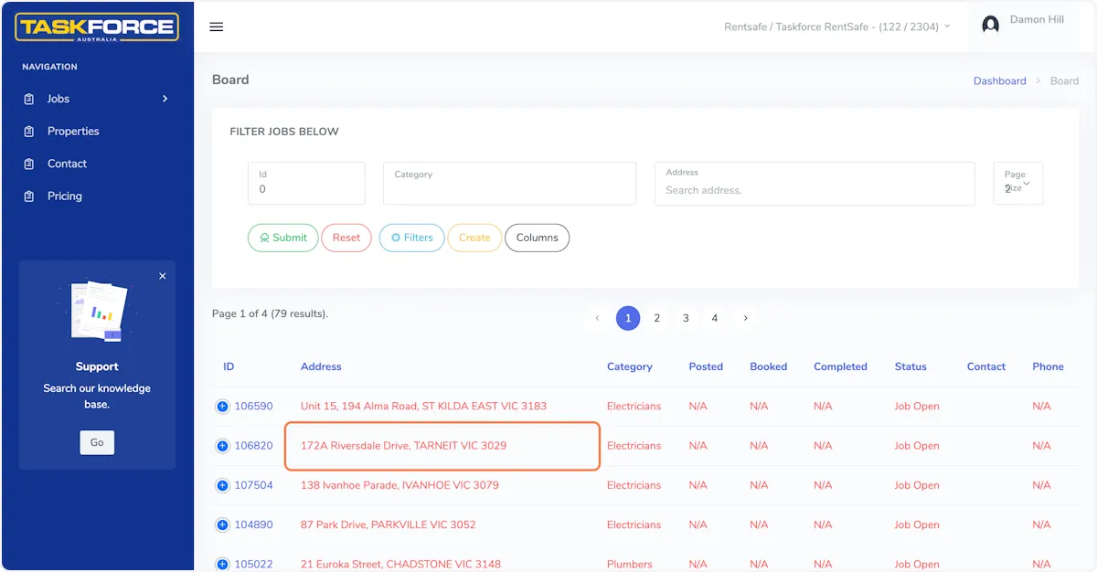The width and height of the screenshot is (1097, 572).
Task: Click the Properties clipboard icon in sidebar
Action: [29, 132]
